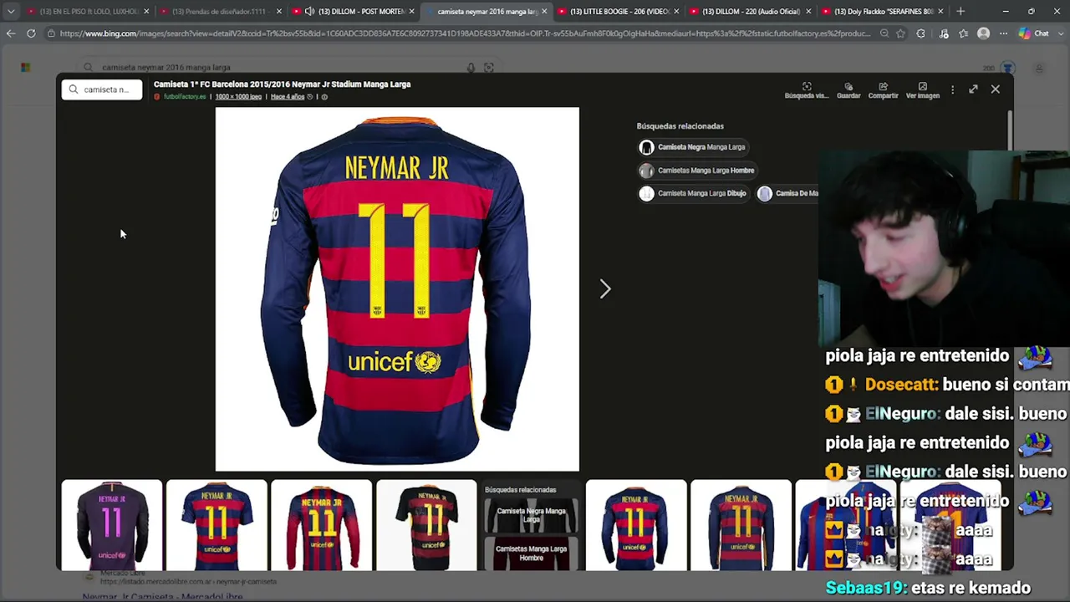This screenshot has width=1070, height=602.
Task: Select 'Camiseta Negra Manga Larga' related search
Action: 692,147
